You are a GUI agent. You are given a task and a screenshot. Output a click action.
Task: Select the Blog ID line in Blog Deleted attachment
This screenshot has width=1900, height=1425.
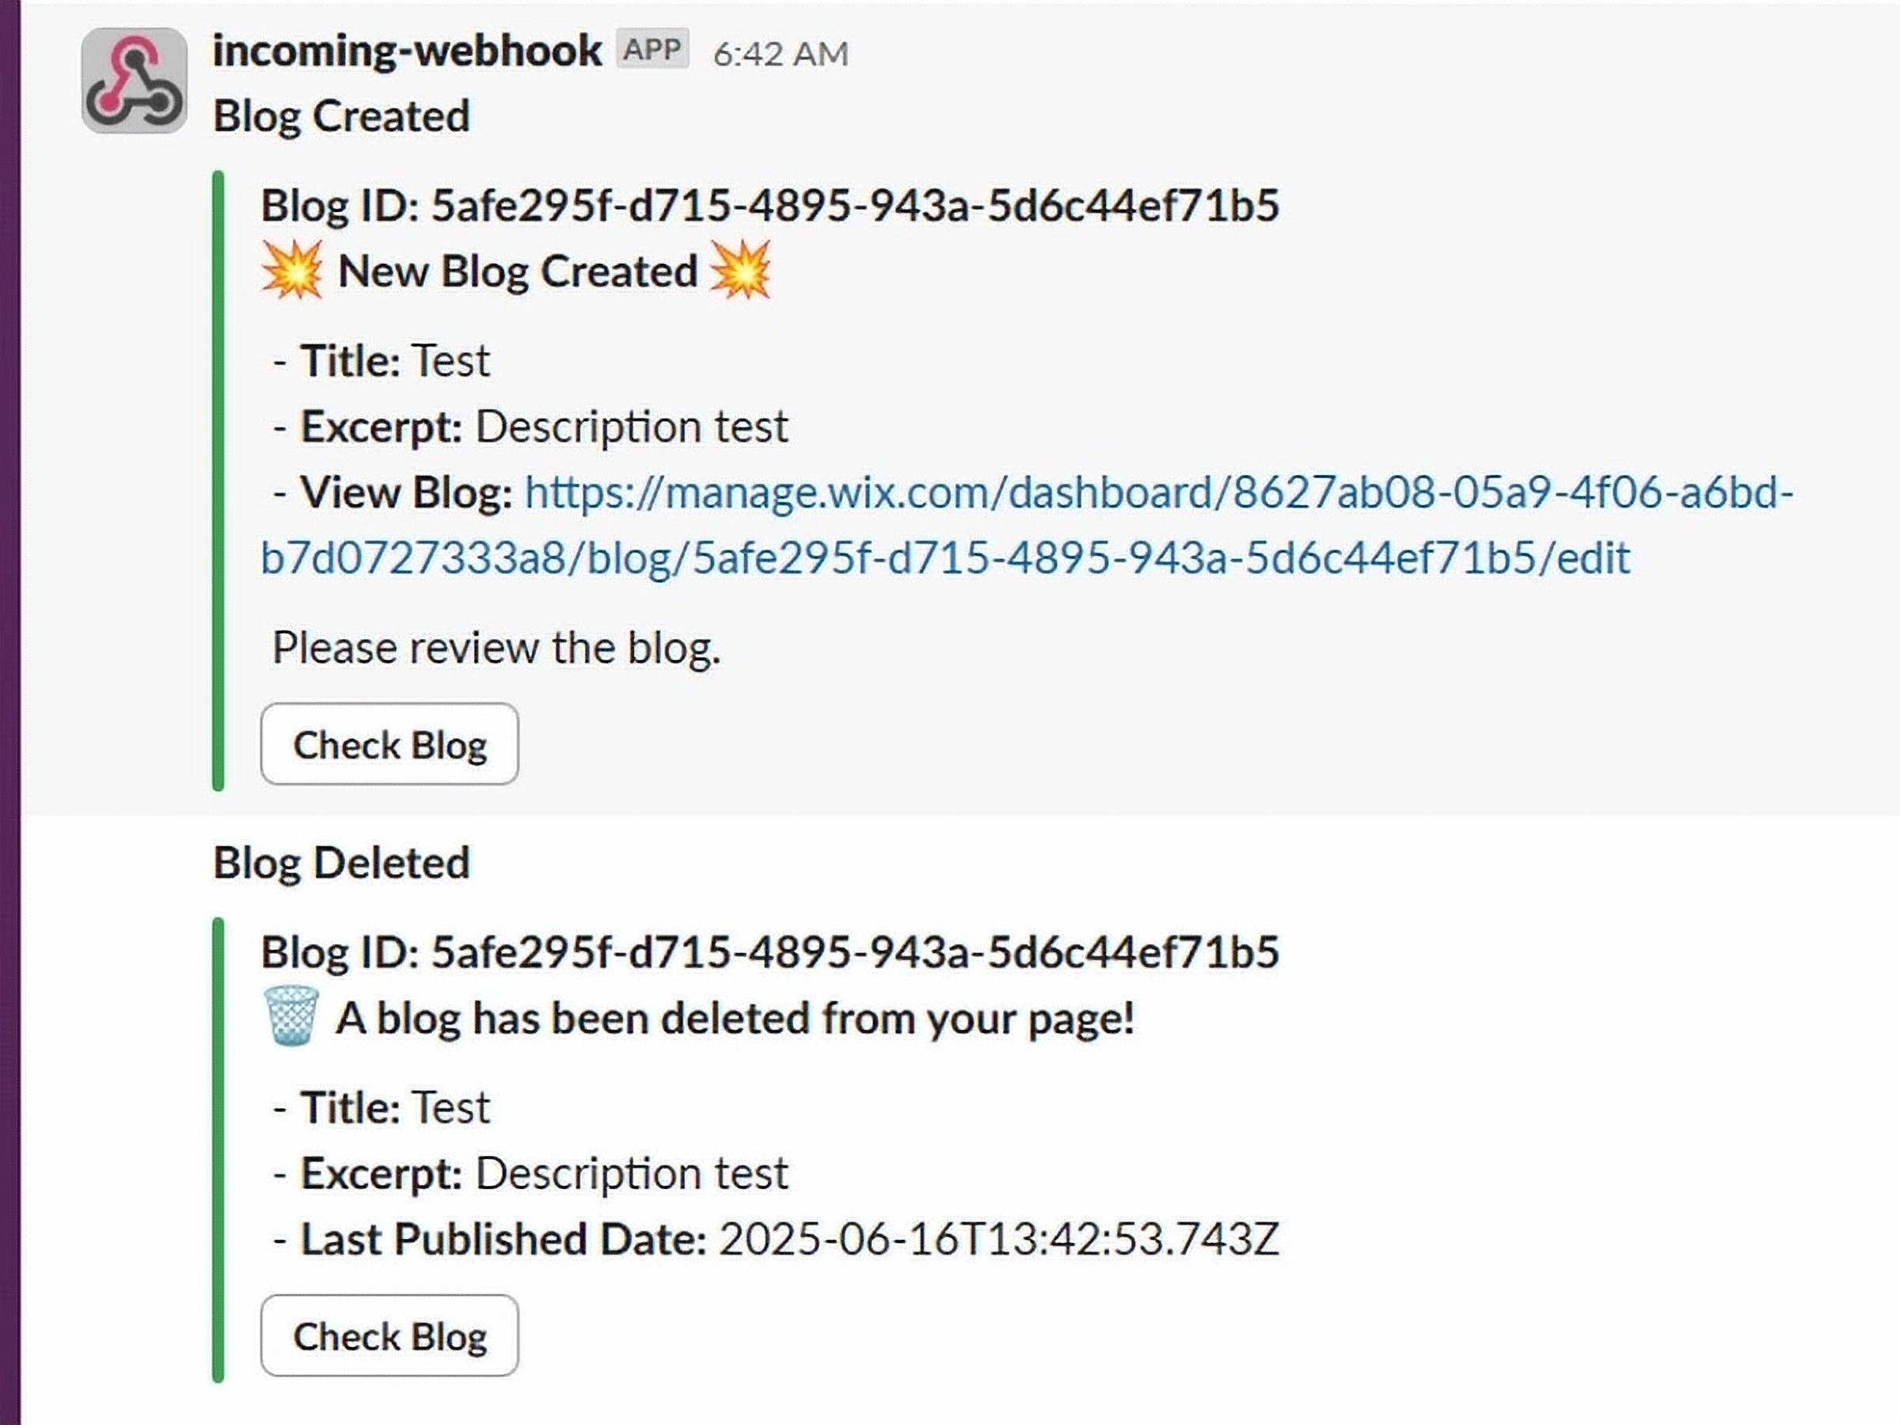pos(769,952)
